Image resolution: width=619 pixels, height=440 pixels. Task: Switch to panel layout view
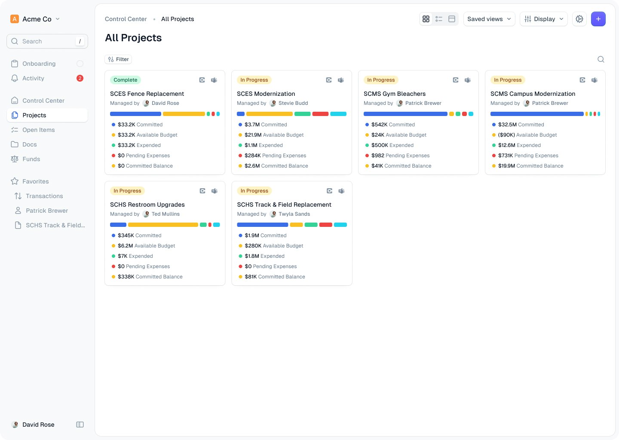point(452,19)
